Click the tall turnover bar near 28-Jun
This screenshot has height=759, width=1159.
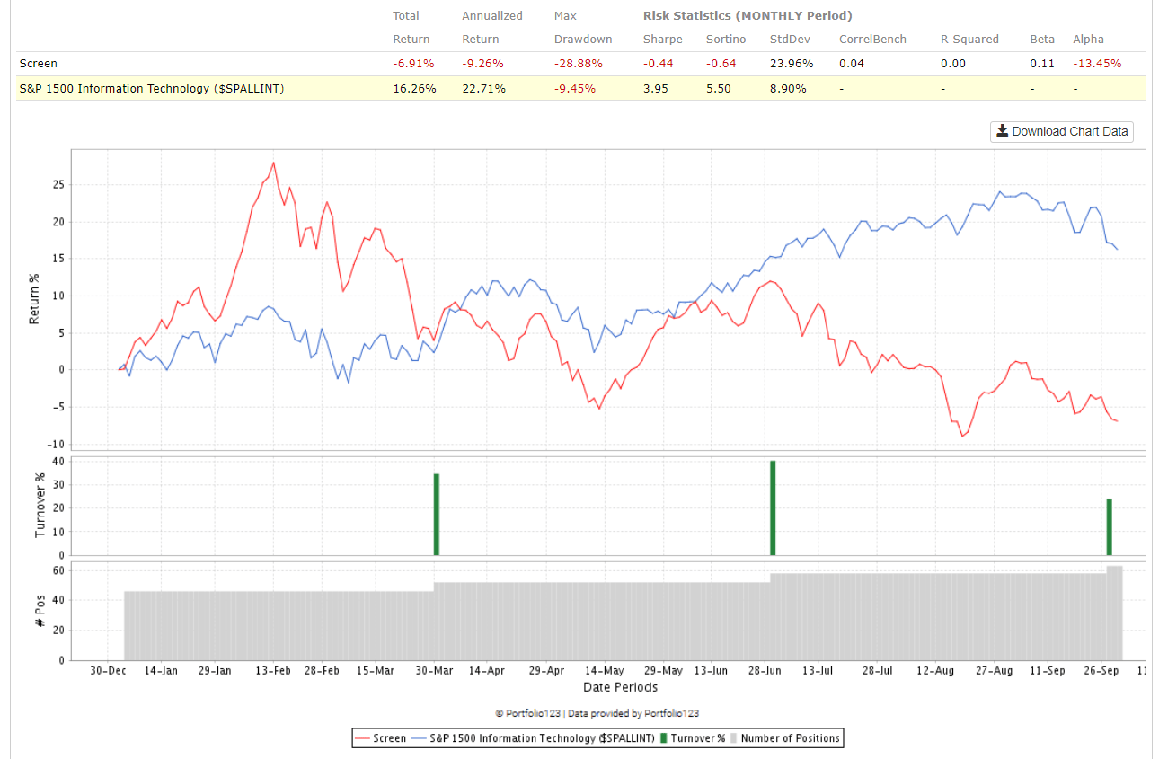773,507
